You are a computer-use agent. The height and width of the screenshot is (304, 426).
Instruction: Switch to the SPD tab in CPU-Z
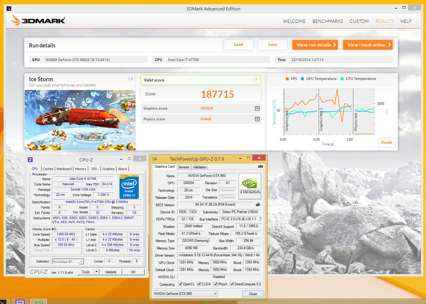(x=94, y=169)
